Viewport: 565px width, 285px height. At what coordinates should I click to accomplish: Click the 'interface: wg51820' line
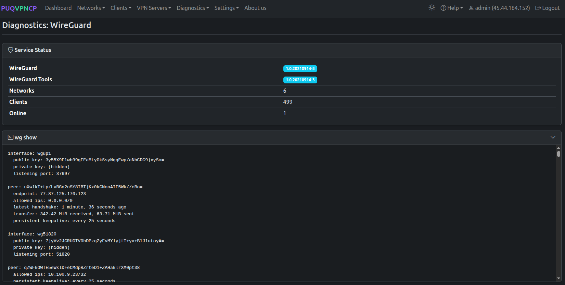click(x=32, y=234)
